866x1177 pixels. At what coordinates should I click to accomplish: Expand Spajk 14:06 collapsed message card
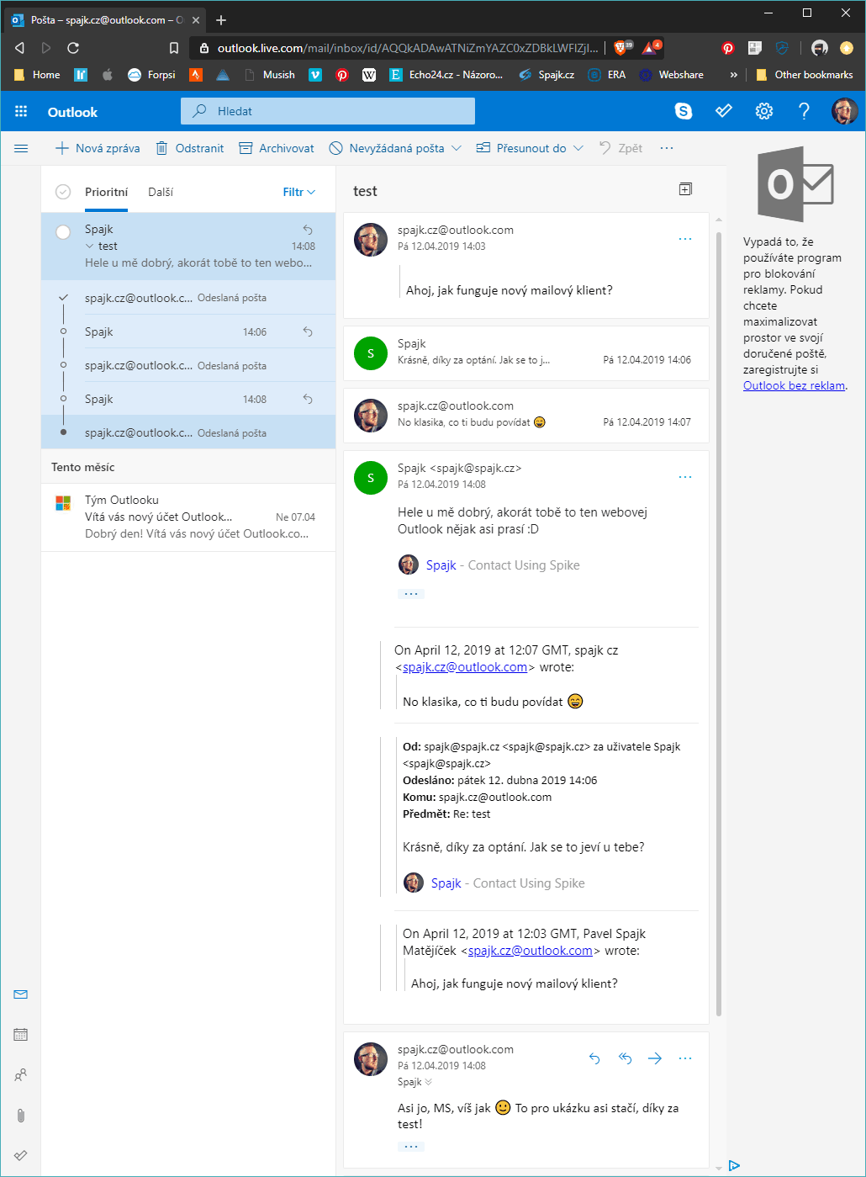click(x=526, y=353)
